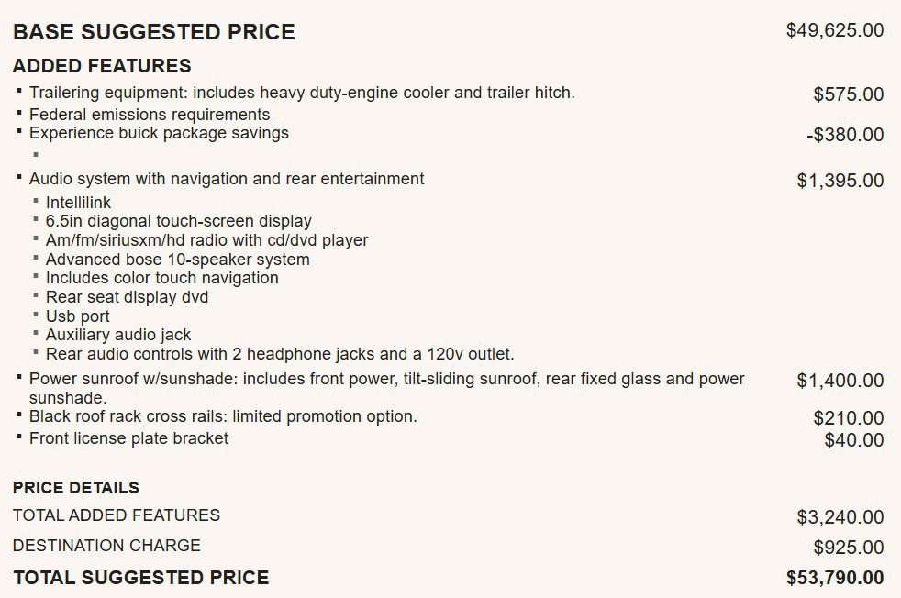Viewport: 901px width, 598px height.
Task: Click the Intellilink sub-item
Action: coord(78,203)
